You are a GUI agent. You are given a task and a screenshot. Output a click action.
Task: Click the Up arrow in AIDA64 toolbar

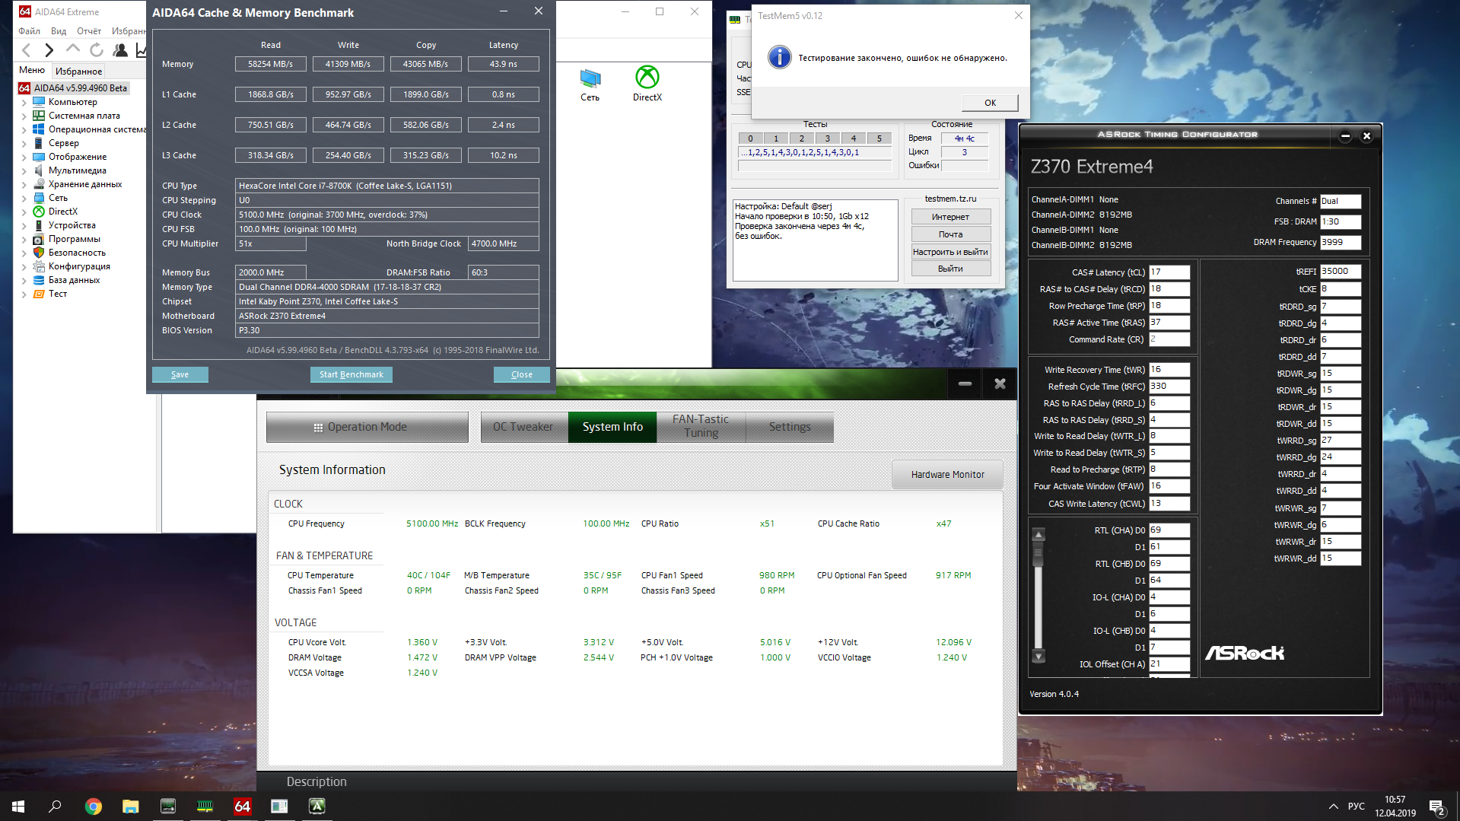click(73, 50)
